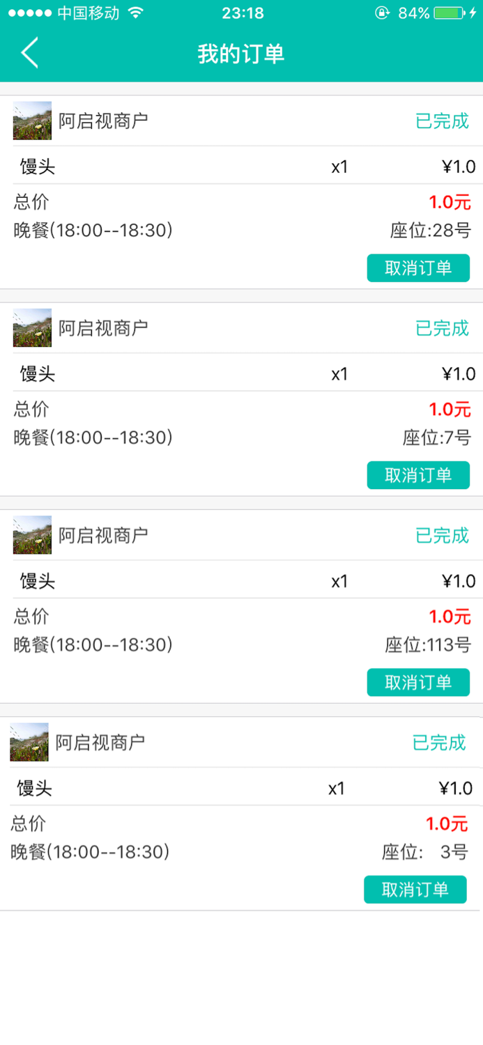Tap 取消订单 on the seat 7 order

click(x=418, y=475)
